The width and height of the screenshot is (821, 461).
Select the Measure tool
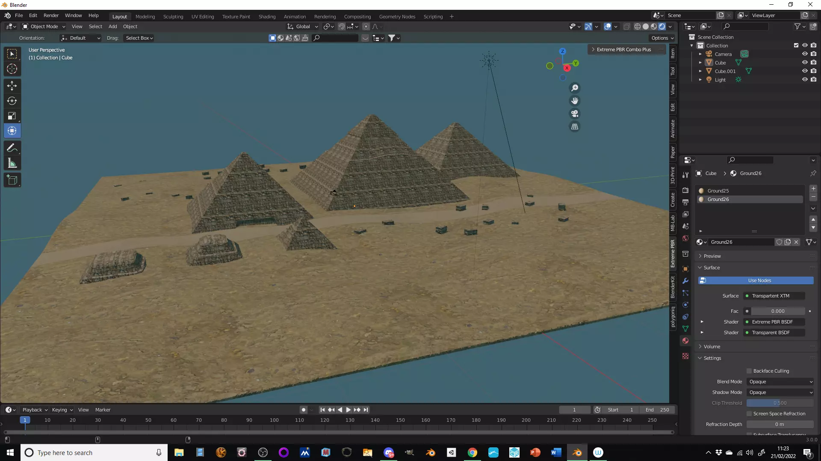click(x=12, y=163)
